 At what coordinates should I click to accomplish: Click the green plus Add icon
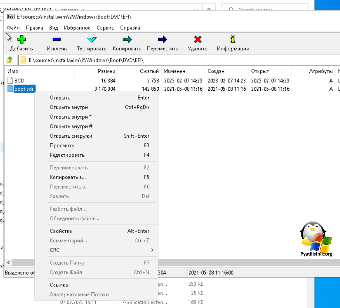coord(22,39)
